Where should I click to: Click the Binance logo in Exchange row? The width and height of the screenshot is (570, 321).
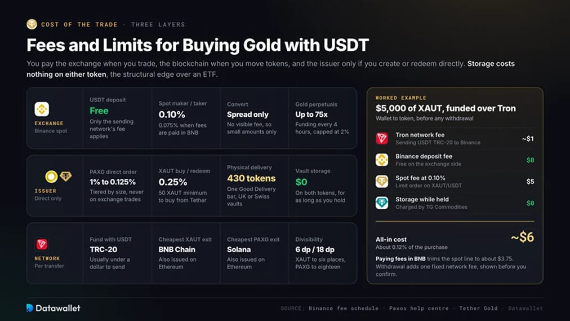42,109
